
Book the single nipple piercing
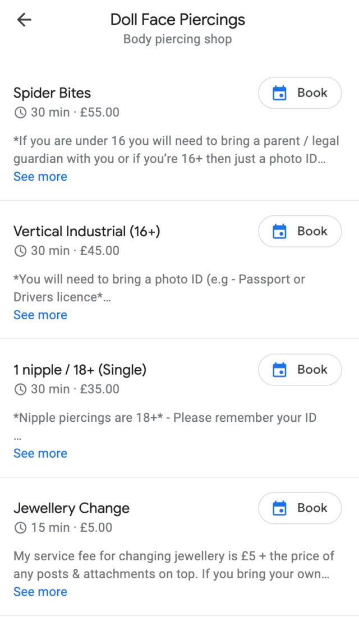pyautogui.click(x=300, y=370)
